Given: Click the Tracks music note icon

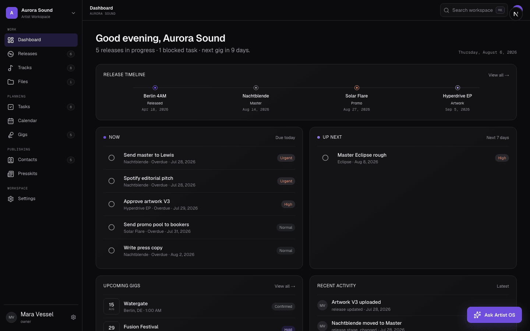Looking at the screenshot, I should (11, 68).
